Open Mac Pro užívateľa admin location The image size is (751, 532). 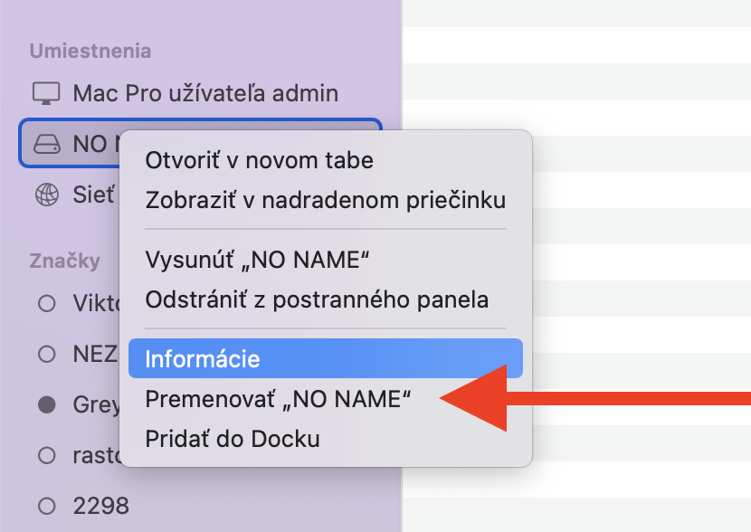205,92
